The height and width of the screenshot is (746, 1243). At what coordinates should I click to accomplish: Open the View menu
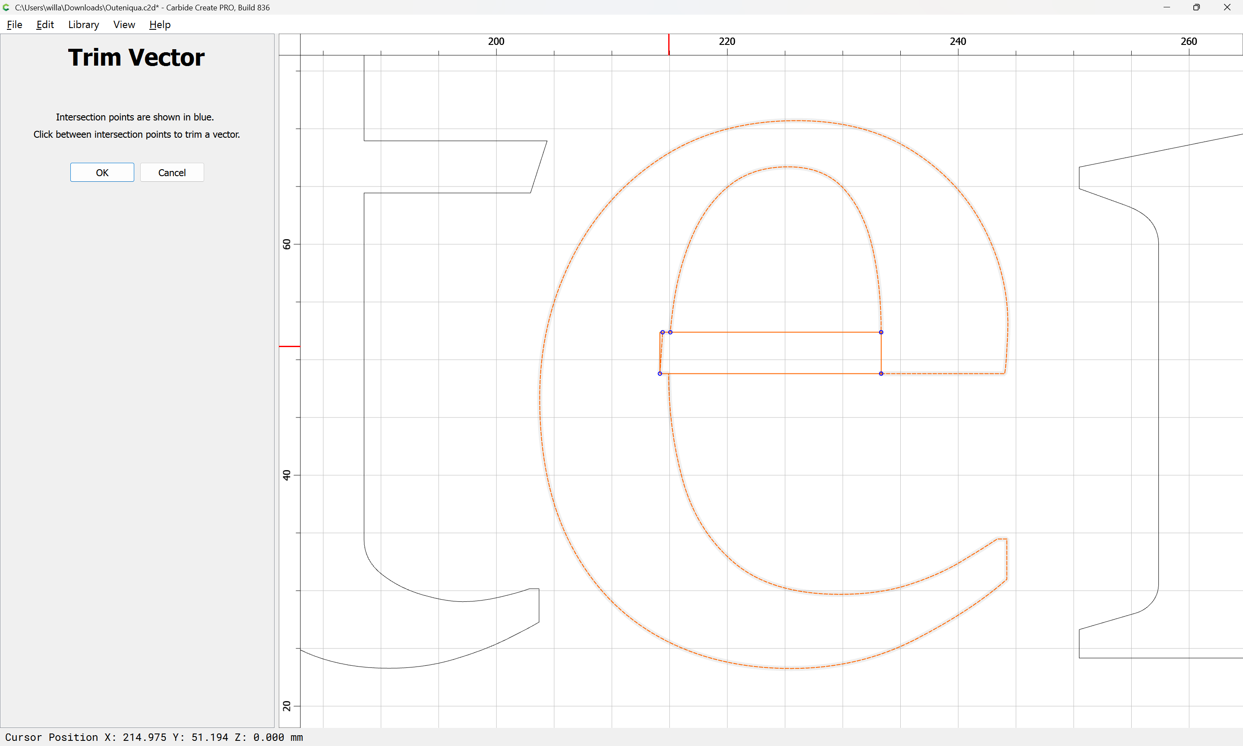click(x=124, y=25)
